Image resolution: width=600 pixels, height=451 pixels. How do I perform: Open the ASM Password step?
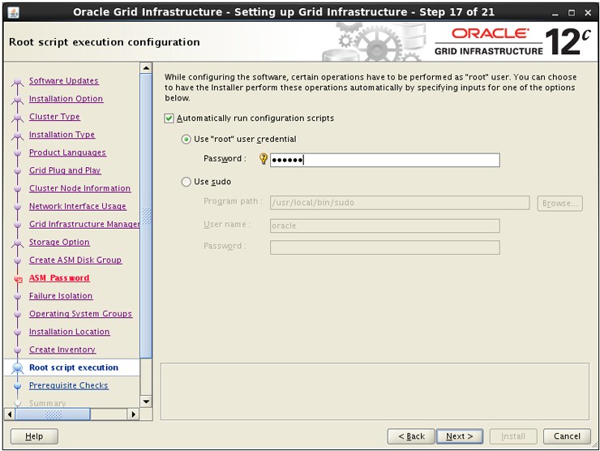coord(59,278)
